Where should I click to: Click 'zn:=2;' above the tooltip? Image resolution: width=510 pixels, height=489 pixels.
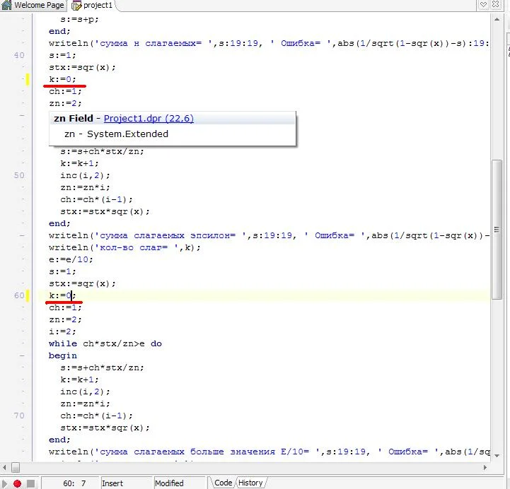tap(65, 103)
